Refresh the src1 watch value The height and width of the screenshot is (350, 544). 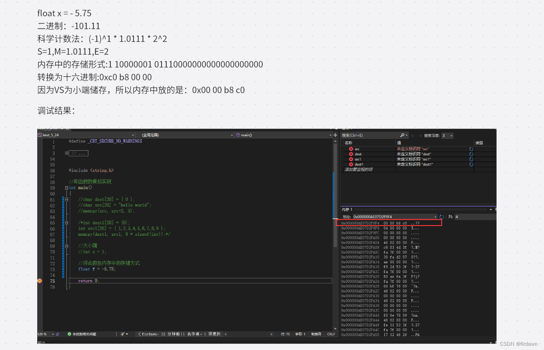(x=471, y=159)
